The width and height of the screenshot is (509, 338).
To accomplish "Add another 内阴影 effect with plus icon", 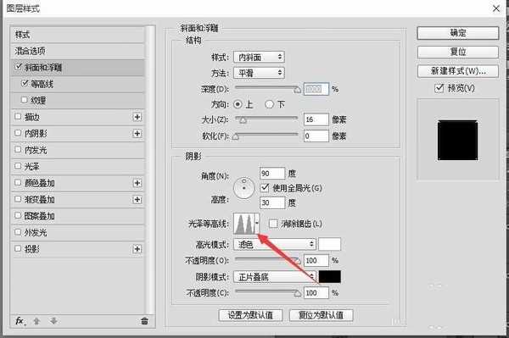I will tap(137, 134).
